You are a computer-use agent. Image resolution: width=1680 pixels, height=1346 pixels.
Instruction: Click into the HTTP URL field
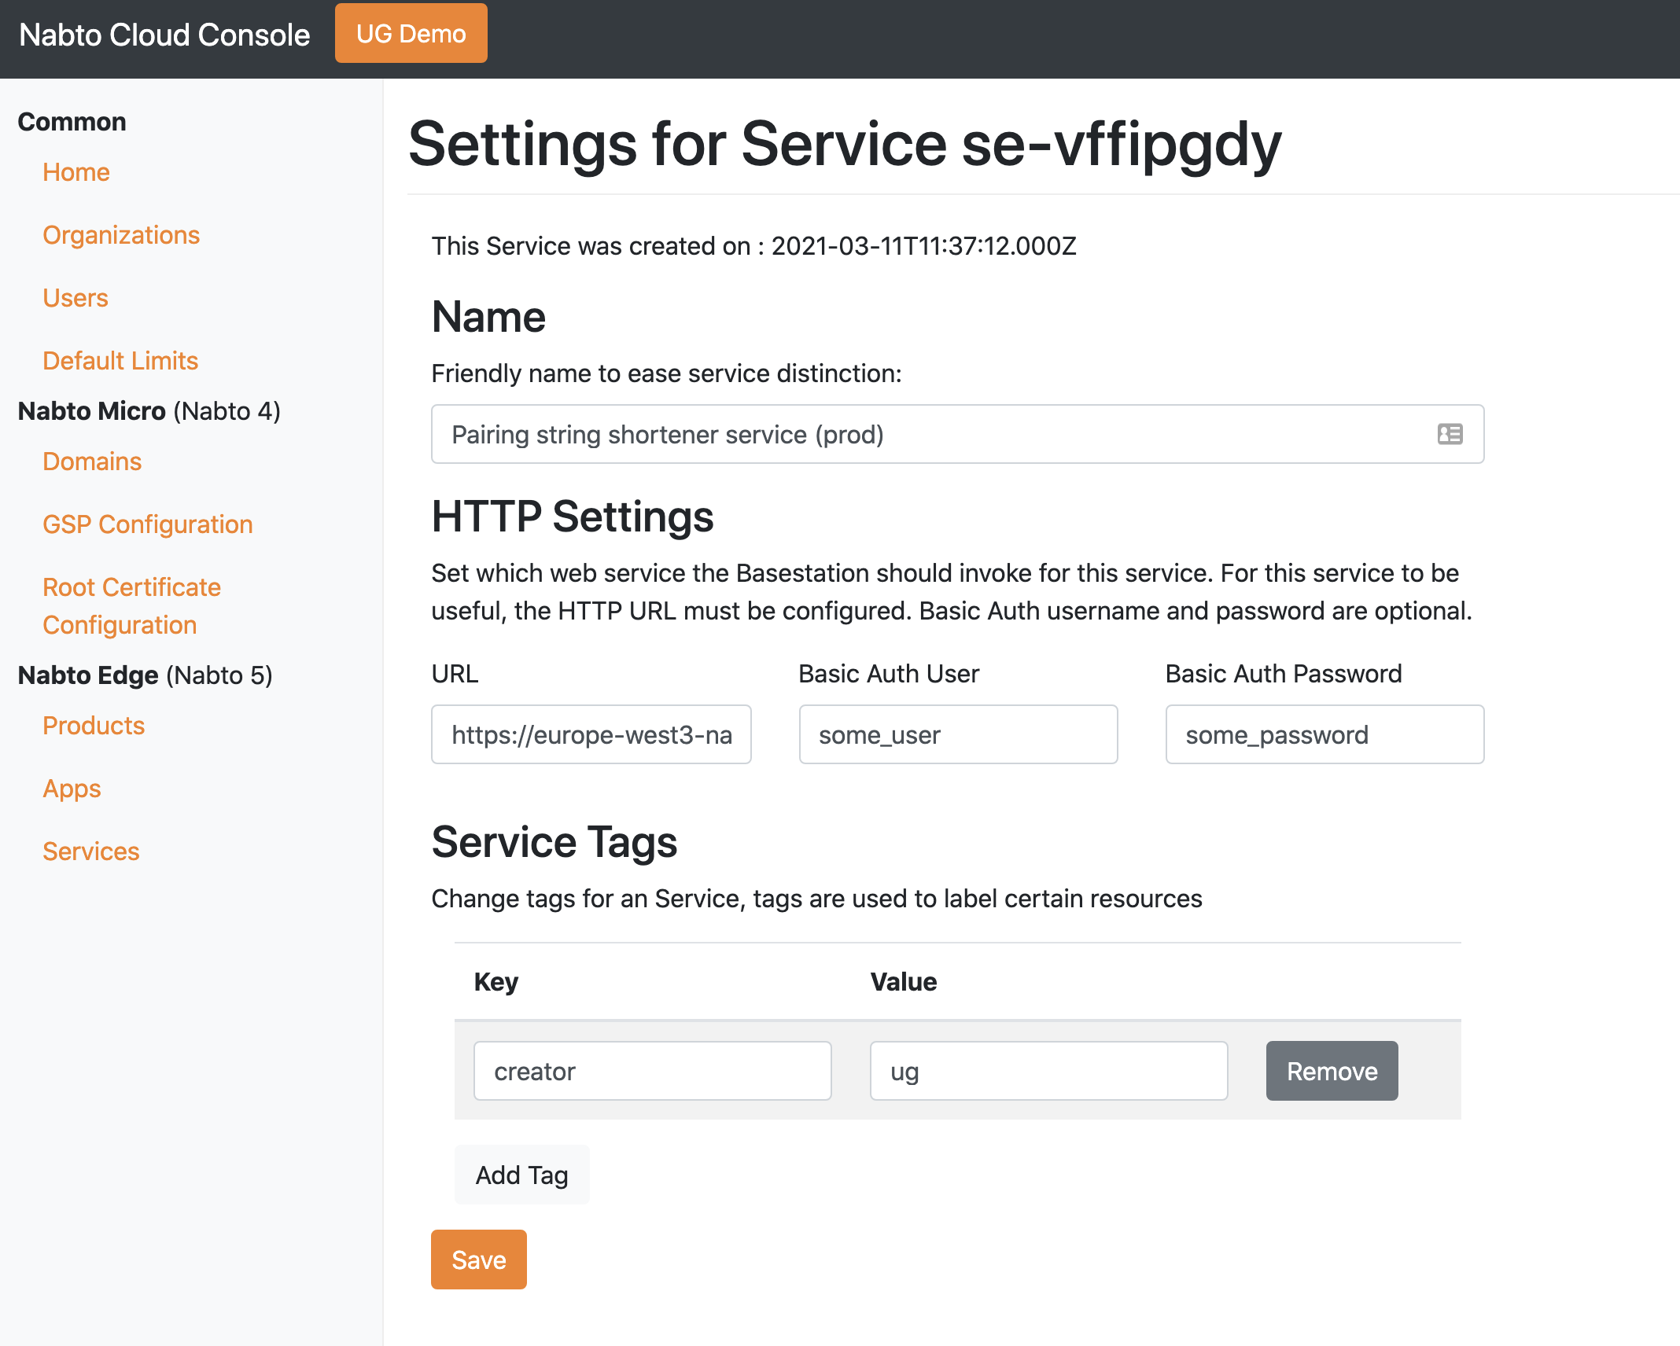pos(591,734)
